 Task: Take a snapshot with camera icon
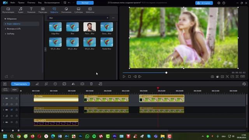click(212, 77)
